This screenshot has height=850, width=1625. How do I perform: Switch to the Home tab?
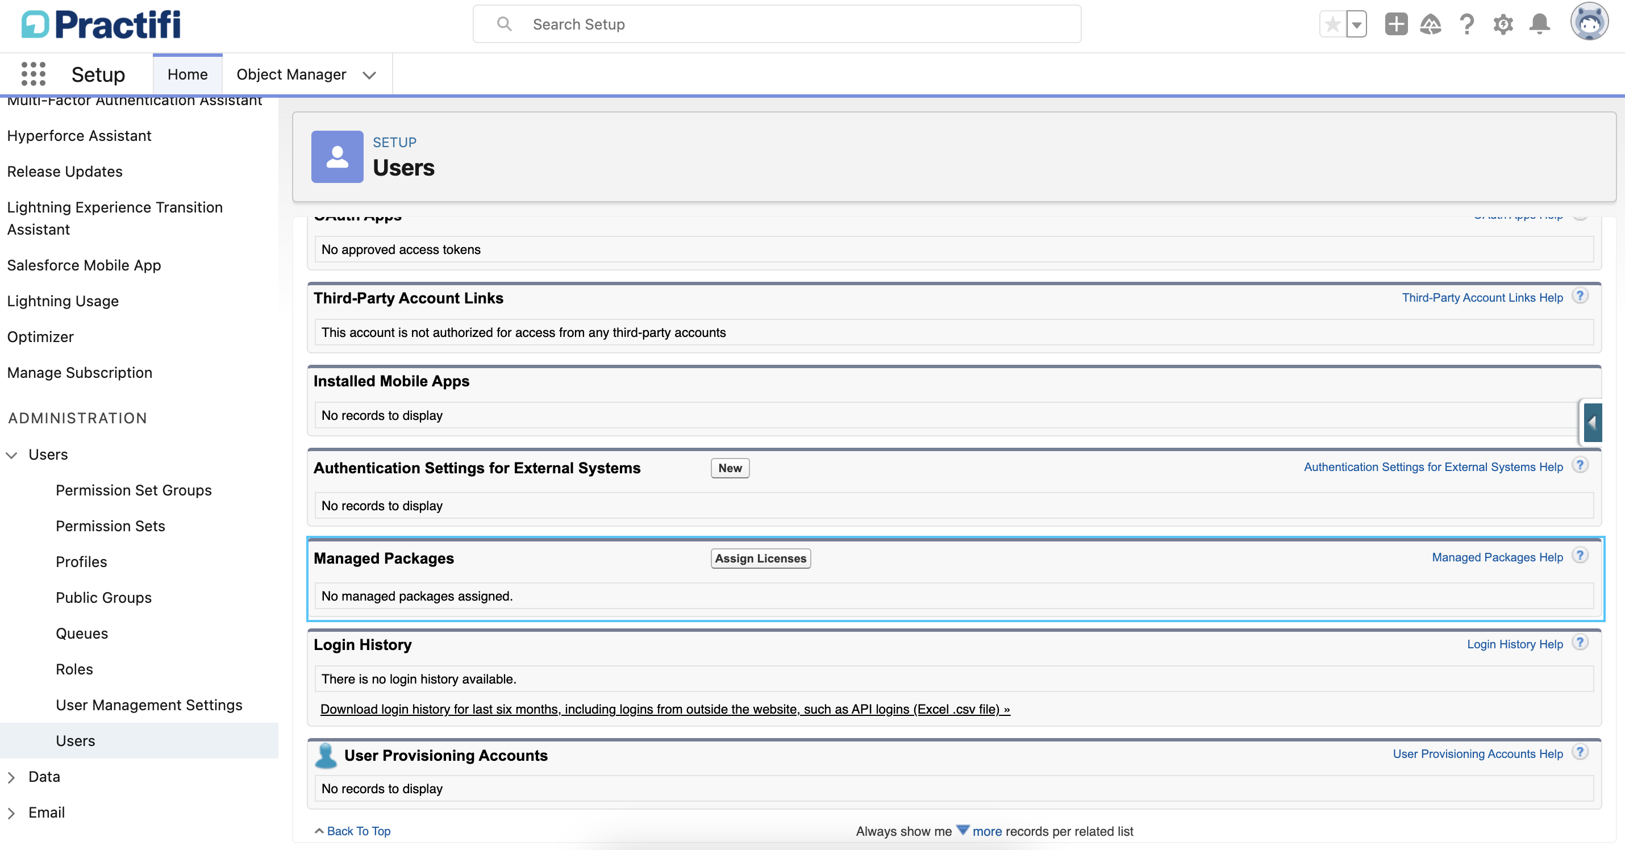(x=188, y=74)
